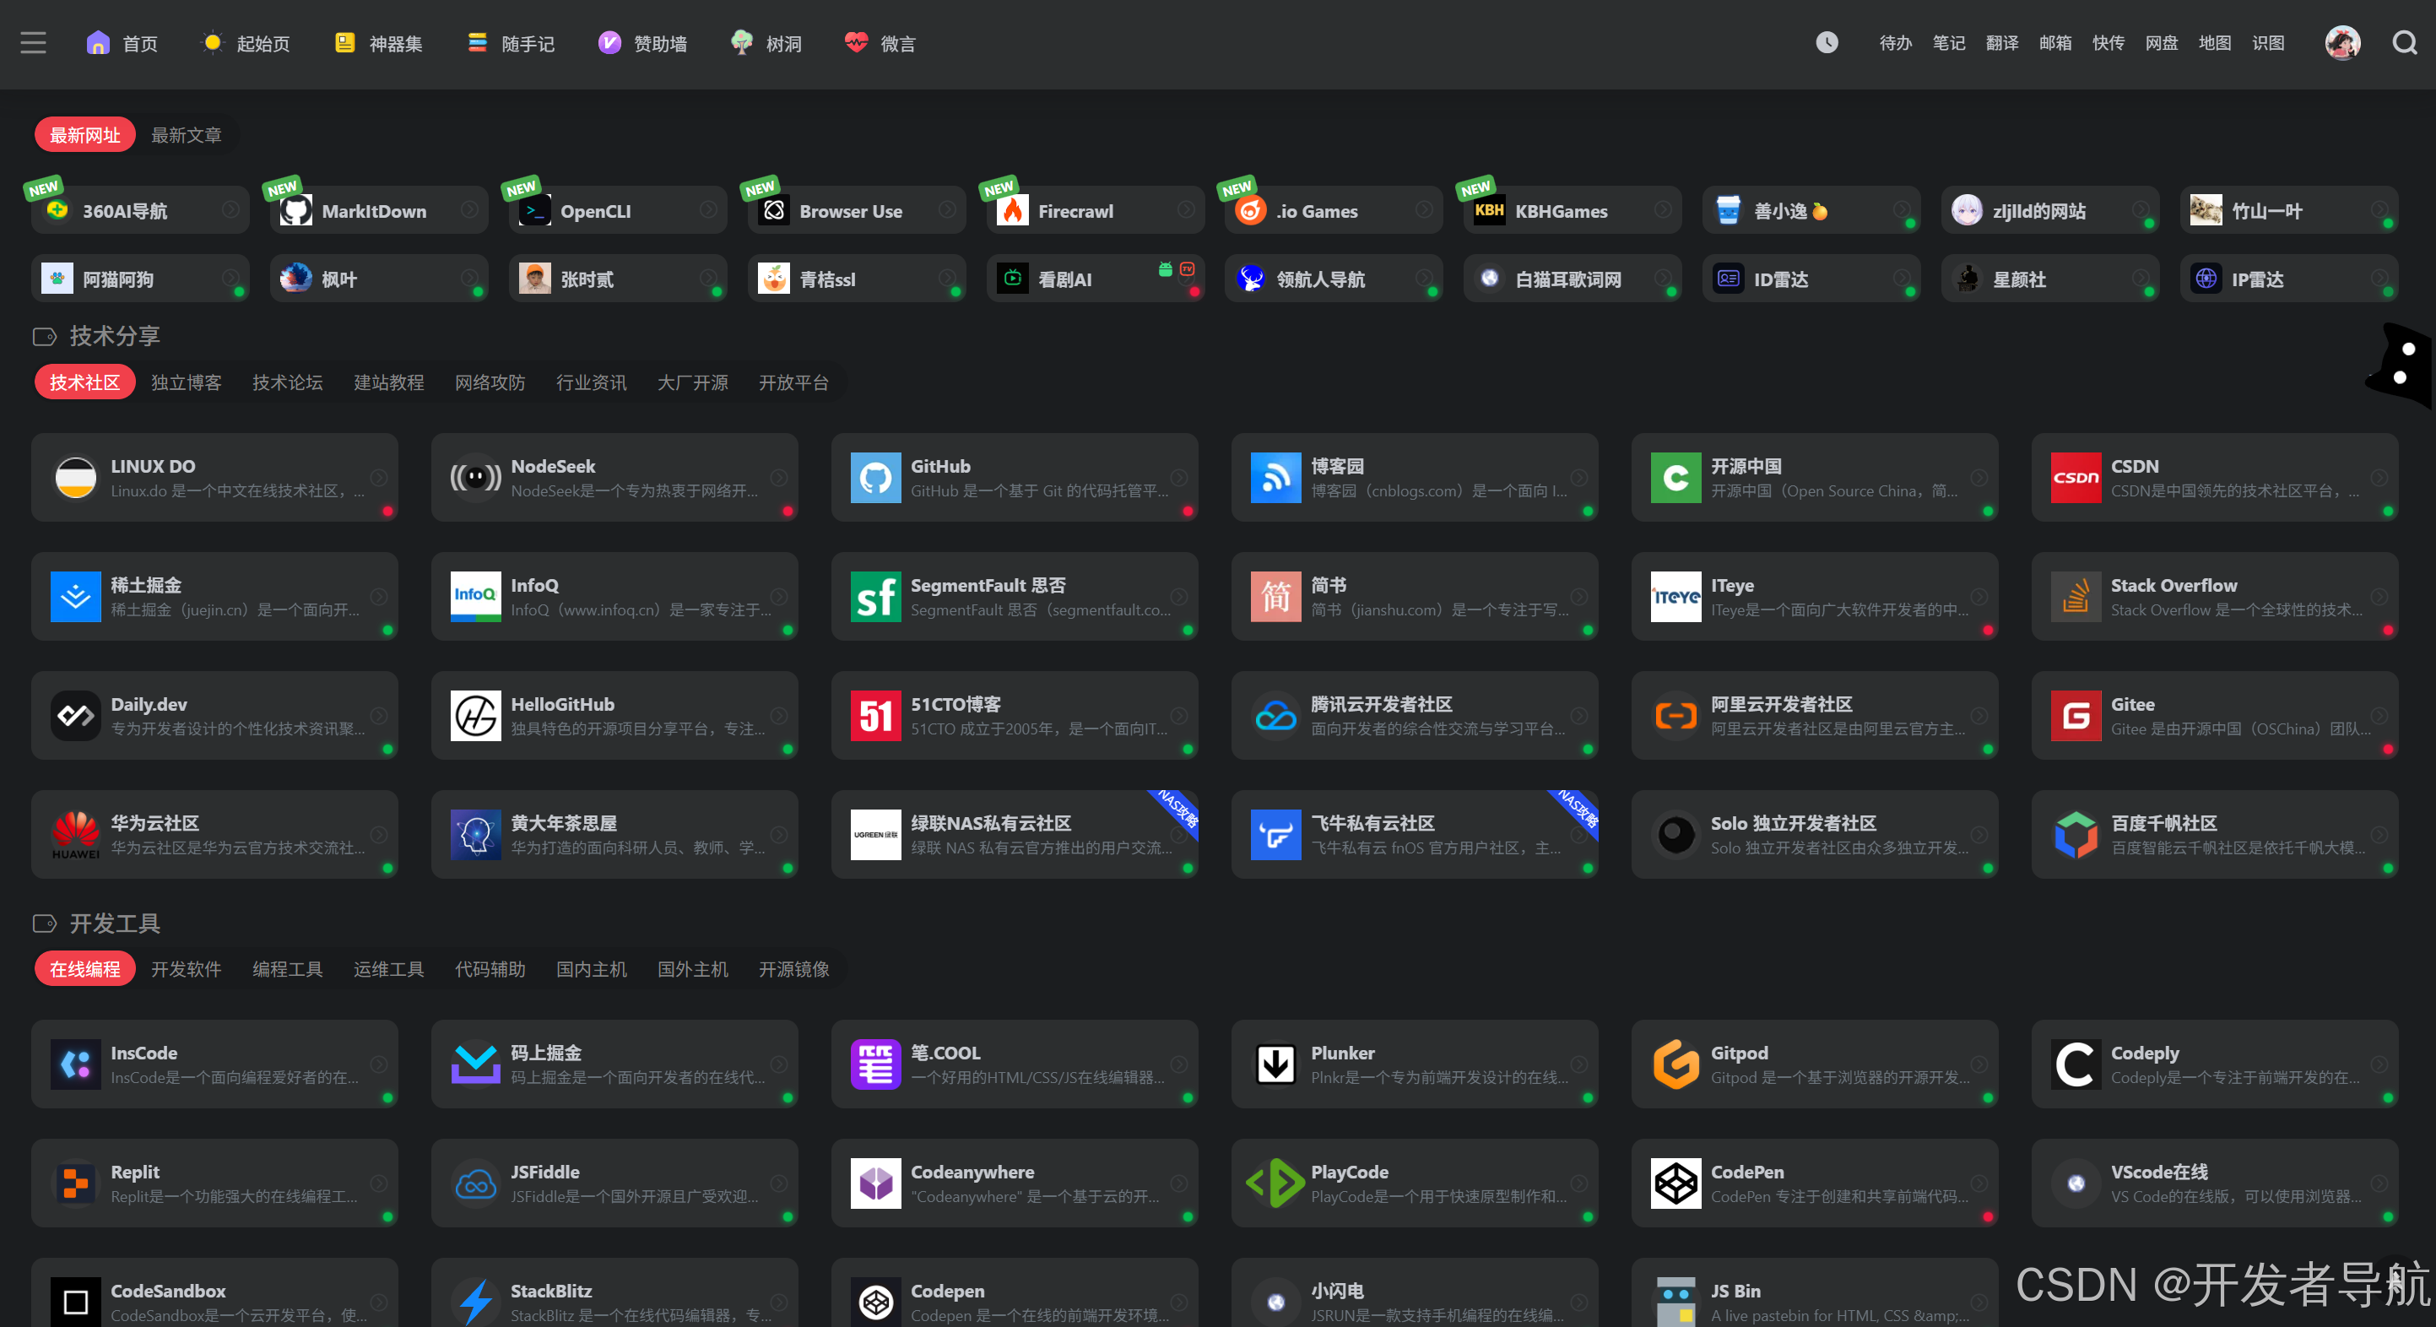The height and width of the screenshot is (1327, 2436).
Task: Click the Replit logo icon
Action: pyautogui.click(x=76, y=1183)
